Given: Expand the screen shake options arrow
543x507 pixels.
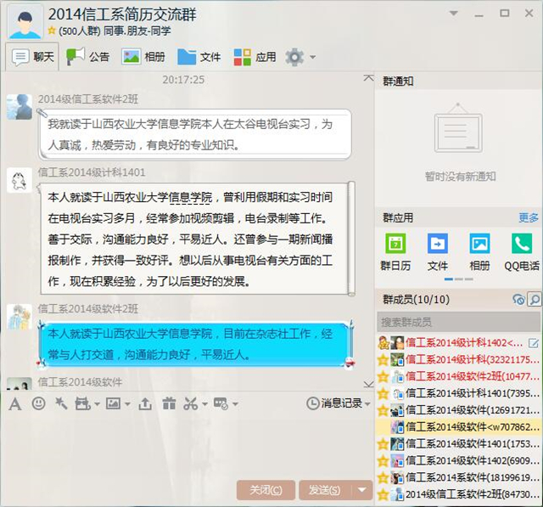Looking at the screenshot, I should [97, 404].
